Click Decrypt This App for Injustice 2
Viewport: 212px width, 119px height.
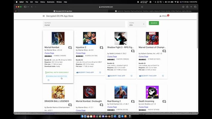click(85, 72)
